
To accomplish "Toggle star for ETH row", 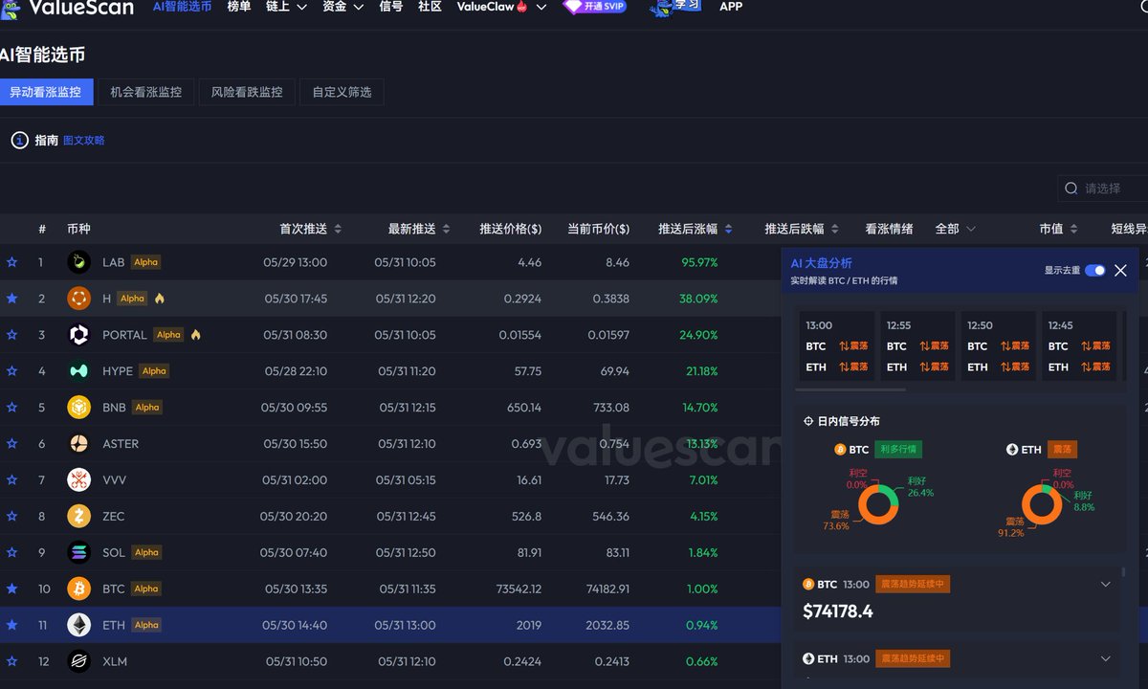I will coord(11,625).
